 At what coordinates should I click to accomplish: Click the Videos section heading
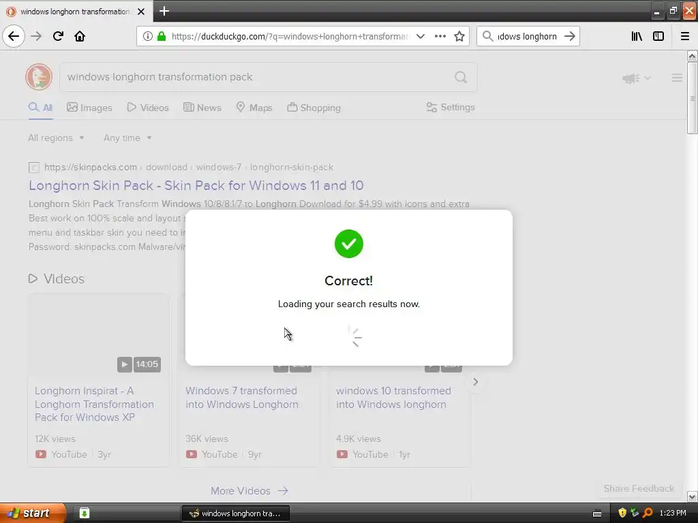(57, 279)
